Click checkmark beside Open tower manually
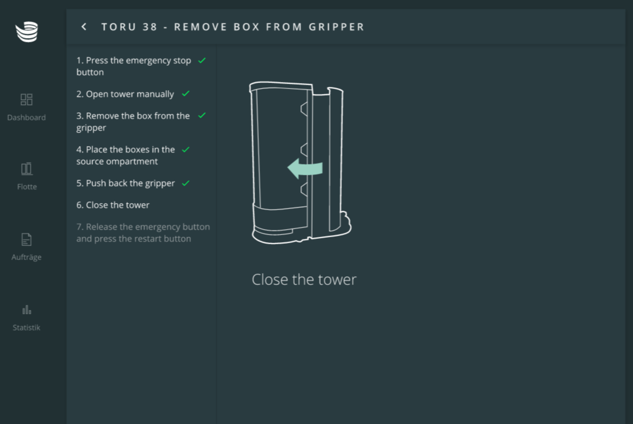Viewport: 633px width, 424px height. pos(186,94)
